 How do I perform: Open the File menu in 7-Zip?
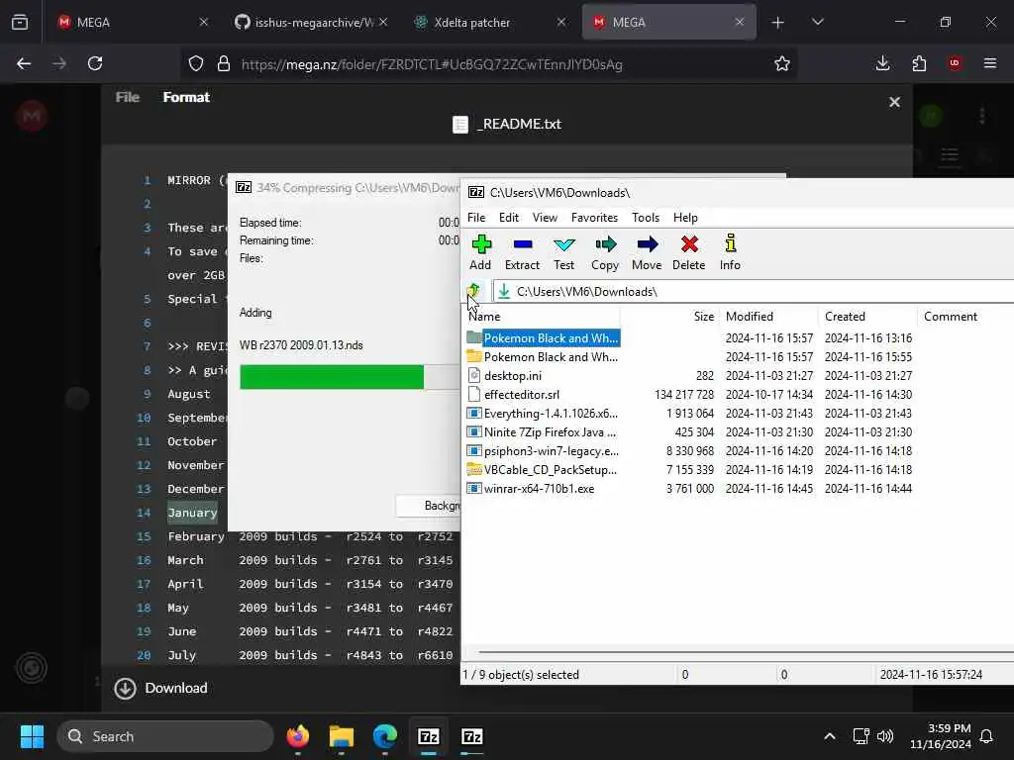(476, 217)
